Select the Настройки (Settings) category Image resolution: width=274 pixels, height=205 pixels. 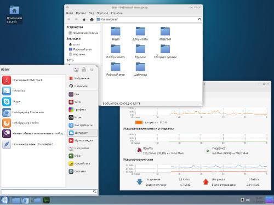click(x=83, y=148)
